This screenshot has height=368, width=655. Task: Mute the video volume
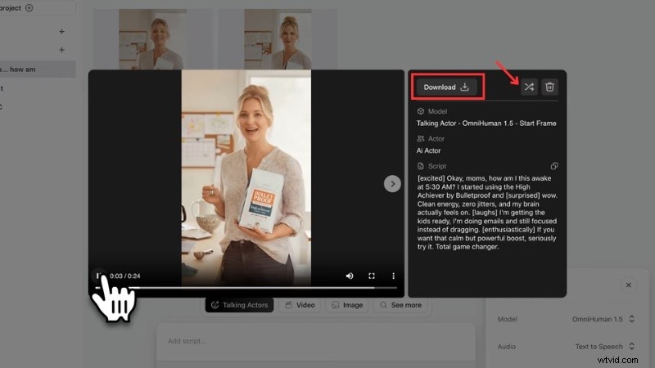pyautogui.click(x=350, y=276)
